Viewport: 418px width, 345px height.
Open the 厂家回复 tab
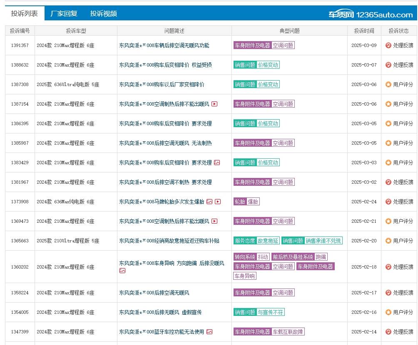point(64,14)
